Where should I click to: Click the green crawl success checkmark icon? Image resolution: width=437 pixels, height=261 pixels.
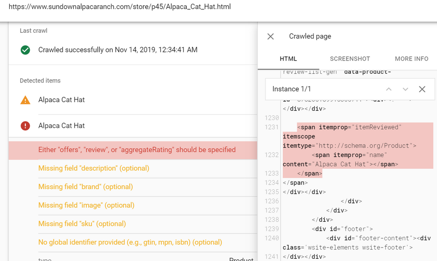pos(25,50)
